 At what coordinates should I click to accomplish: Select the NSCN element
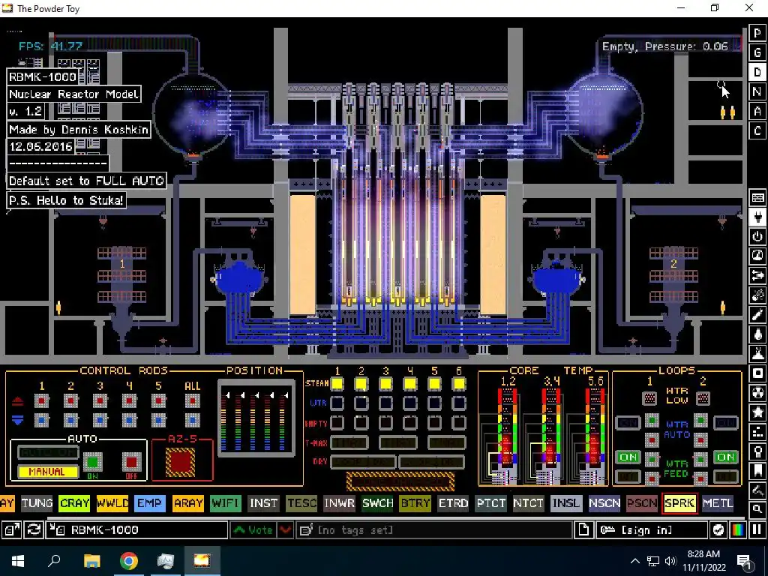point(604,503)
